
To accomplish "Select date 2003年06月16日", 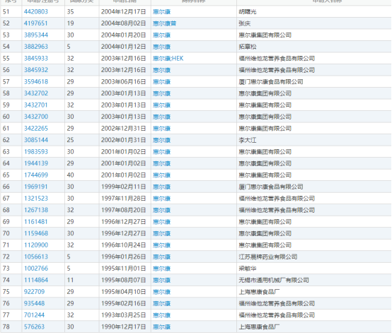I will (x=124, y=81).
